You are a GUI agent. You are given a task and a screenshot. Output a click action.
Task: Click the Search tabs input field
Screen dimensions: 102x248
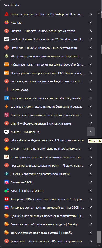coord(51,5)
